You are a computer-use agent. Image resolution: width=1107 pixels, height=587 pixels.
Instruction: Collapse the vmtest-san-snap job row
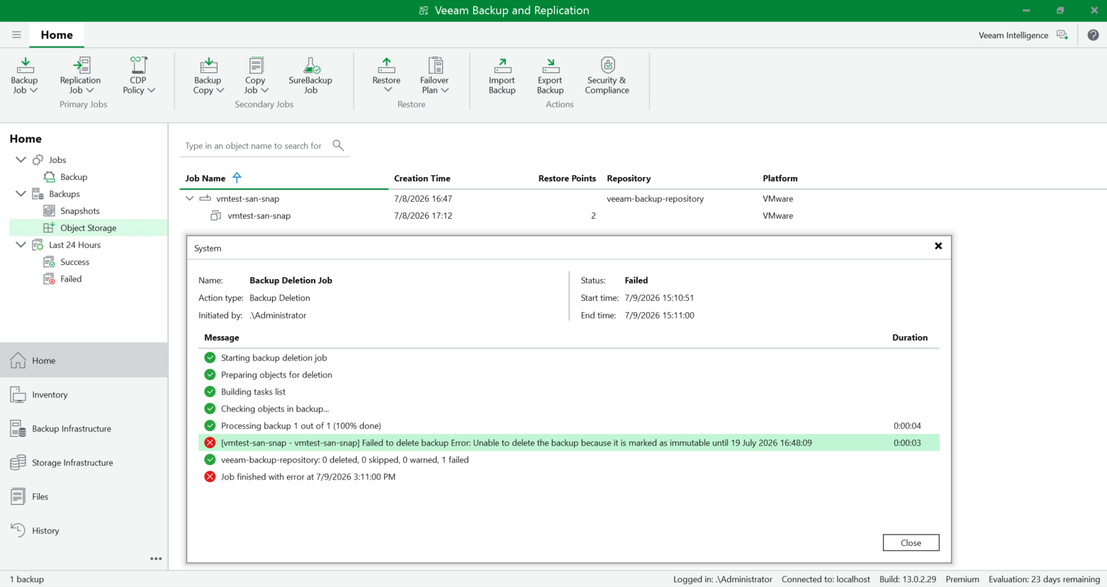[x=189, y=199]
